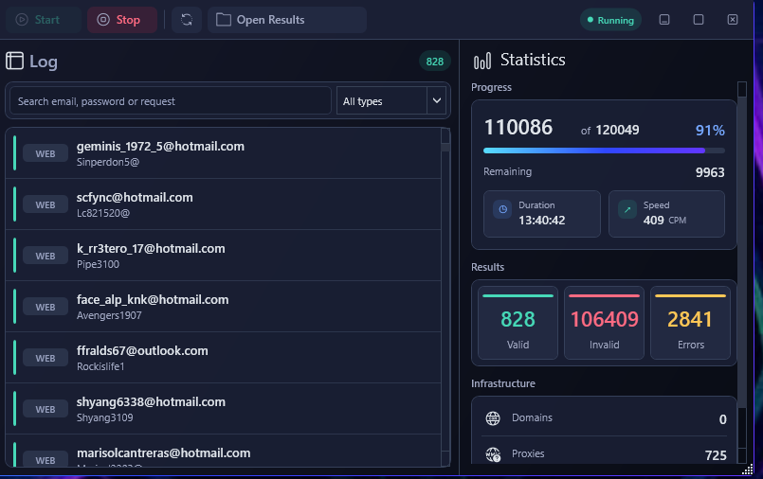Image resolution: width=763 pixels, height=479 pixels.
Task: Close the application window
Action: pyautogui.click(x=733, y=20)
